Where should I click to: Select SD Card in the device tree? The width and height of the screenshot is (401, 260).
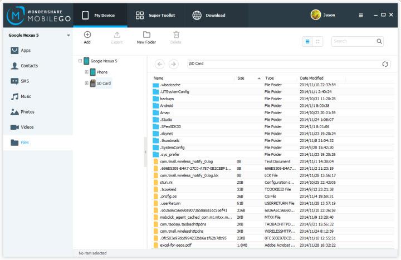click(104, 84)
